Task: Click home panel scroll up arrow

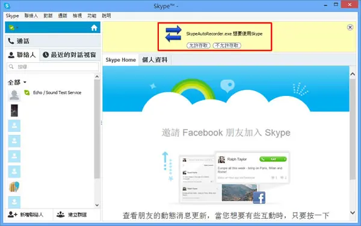Action: [x=353, y=74]
